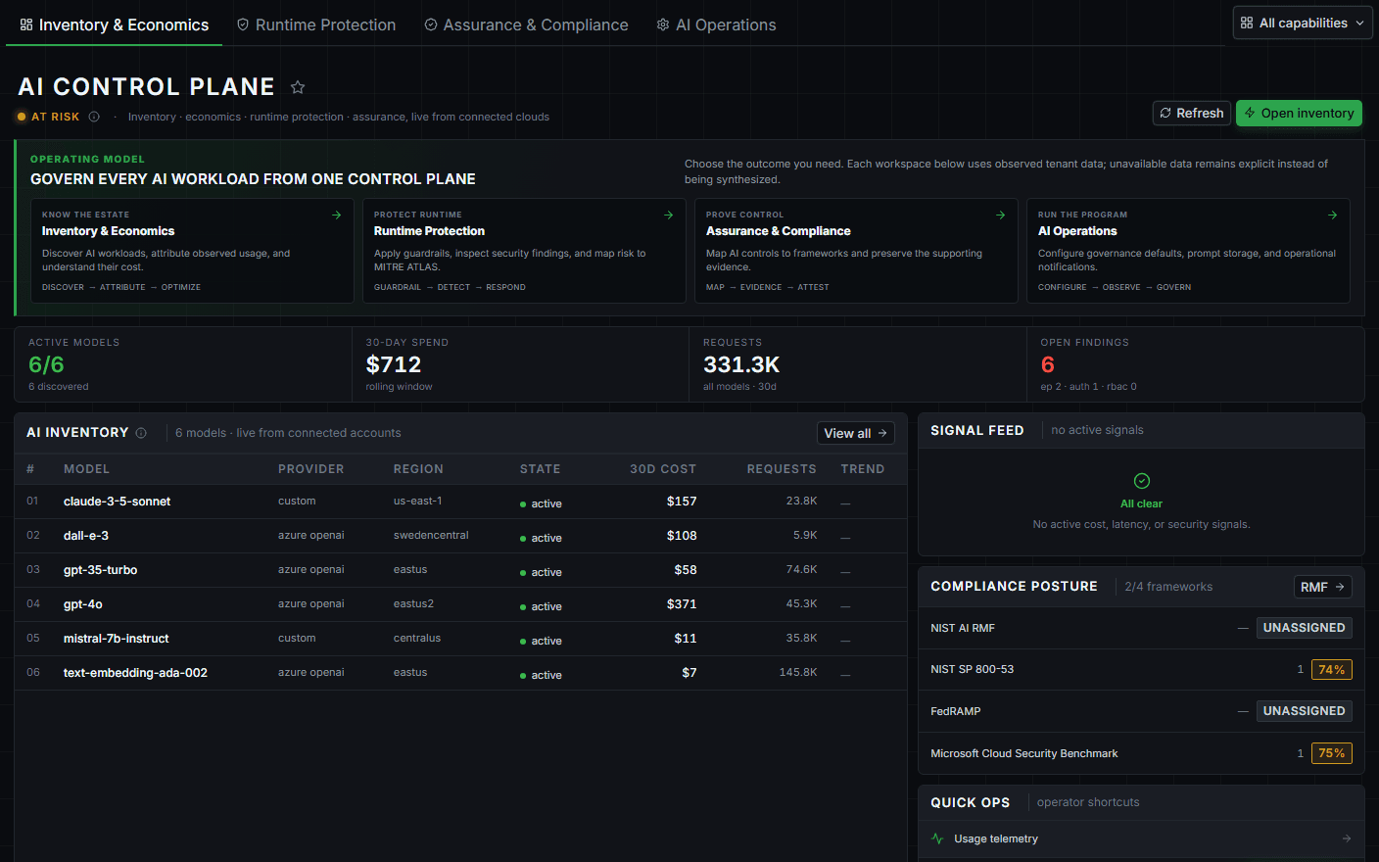Select the gpt-4o model row
Screen dimensions: 1379x862
coord(460,604)
